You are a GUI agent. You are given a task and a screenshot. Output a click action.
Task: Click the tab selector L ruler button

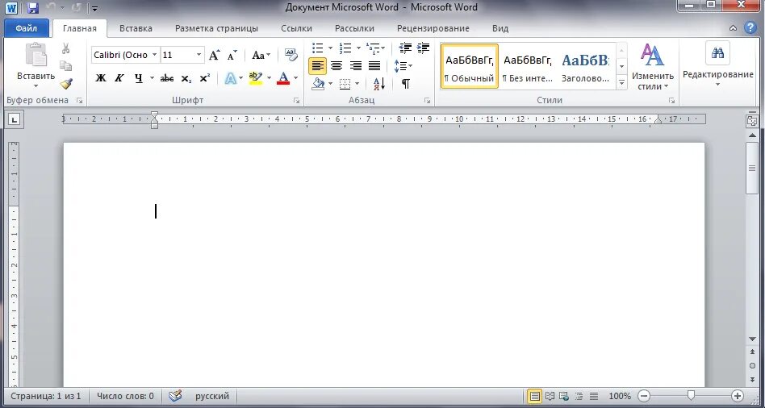pos(15,119)
